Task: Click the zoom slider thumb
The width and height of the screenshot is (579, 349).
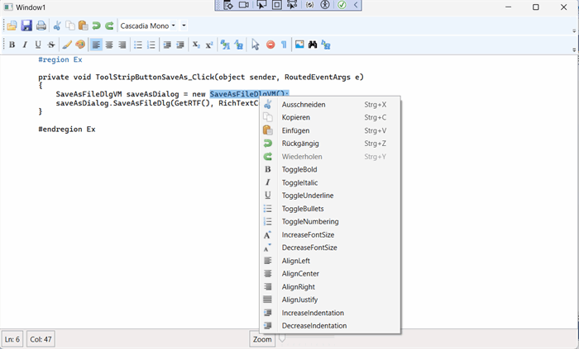Action: coord(282,337)
